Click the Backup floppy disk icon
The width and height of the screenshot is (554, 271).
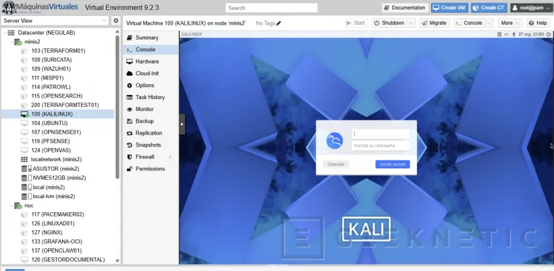130,121
